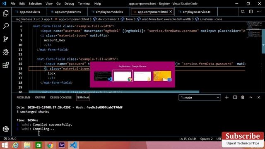Click regFirebase in the breadcrumb
265x149 pixels.
pyautogui.click(x=24, y=19)
